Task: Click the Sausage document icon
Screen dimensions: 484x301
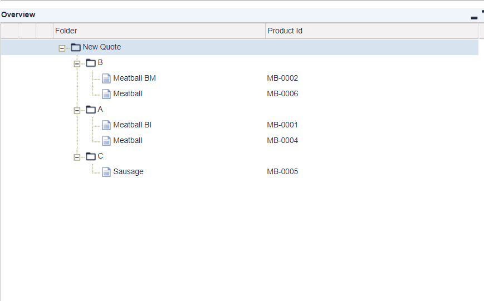Action: click(x=106, y=172)
